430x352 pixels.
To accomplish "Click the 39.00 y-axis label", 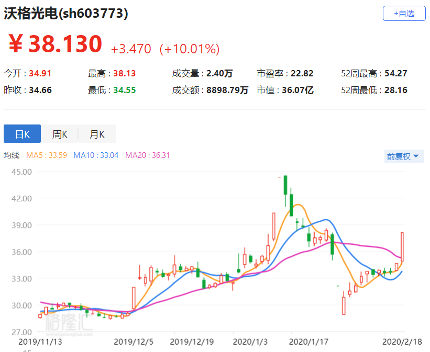I will tap(21, 225).
